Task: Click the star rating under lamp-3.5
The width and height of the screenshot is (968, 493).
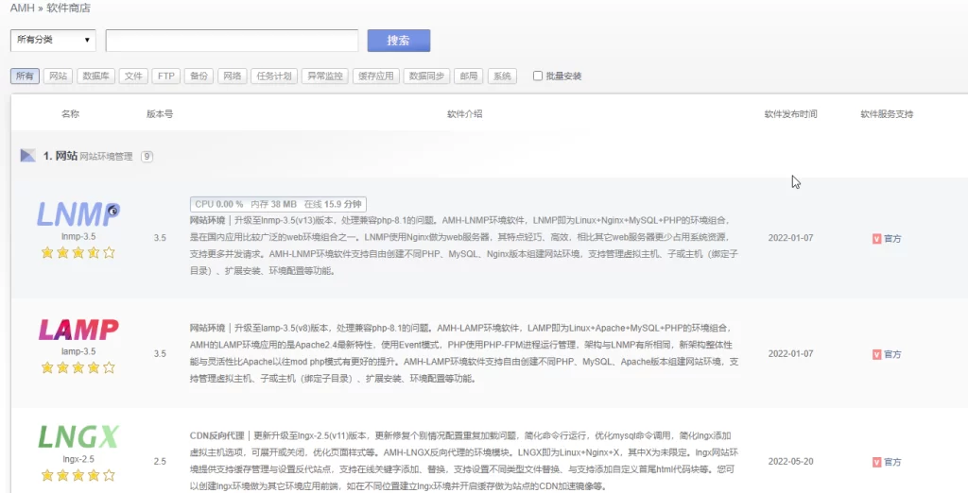Action: coord(78,367)
